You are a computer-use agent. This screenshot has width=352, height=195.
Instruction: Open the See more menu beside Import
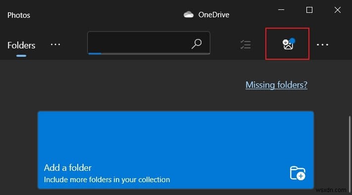pos(322,45)
